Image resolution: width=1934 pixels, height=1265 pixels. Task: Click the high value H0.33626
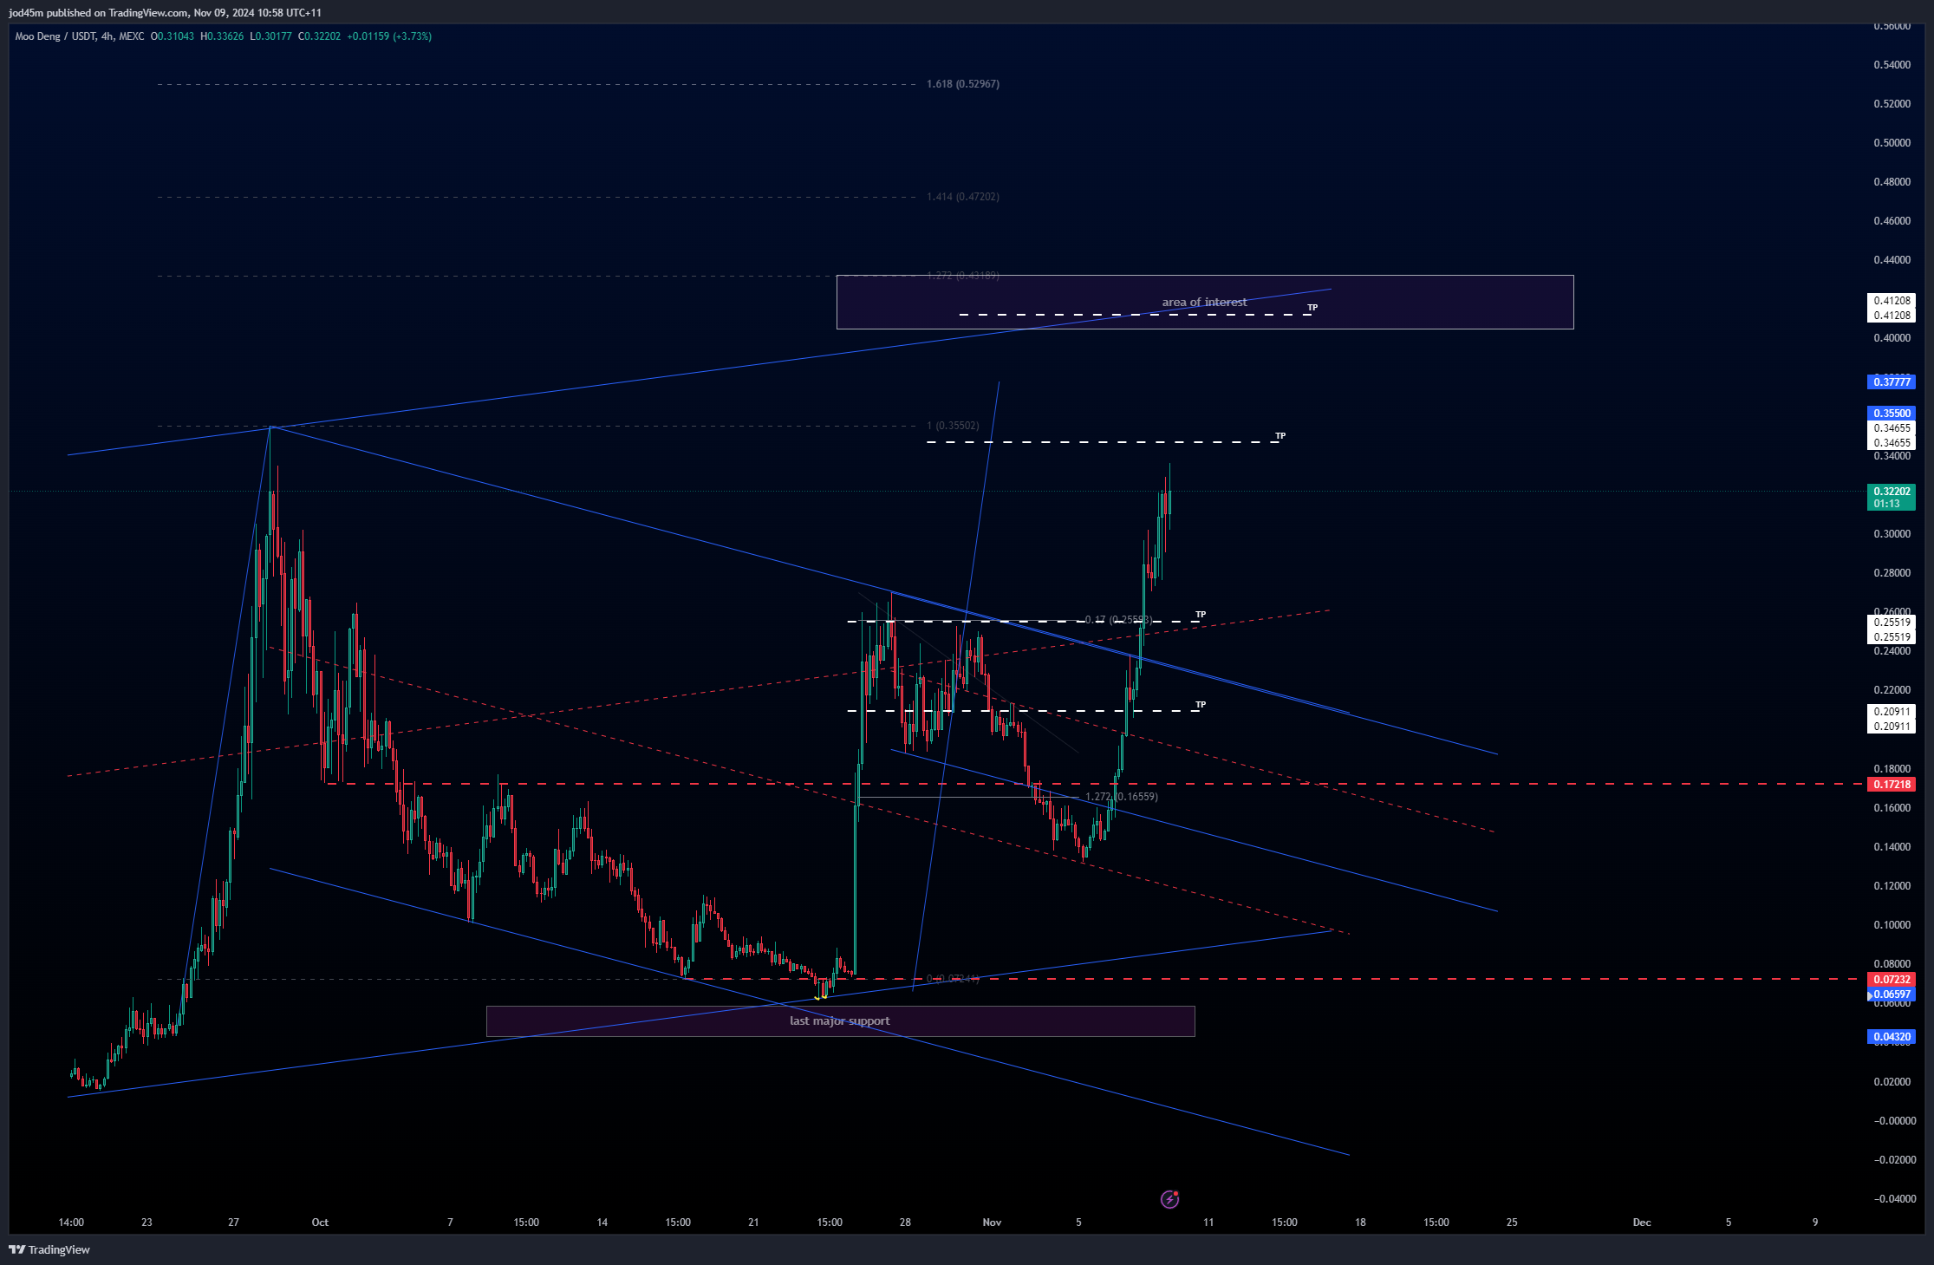point(222,36)
